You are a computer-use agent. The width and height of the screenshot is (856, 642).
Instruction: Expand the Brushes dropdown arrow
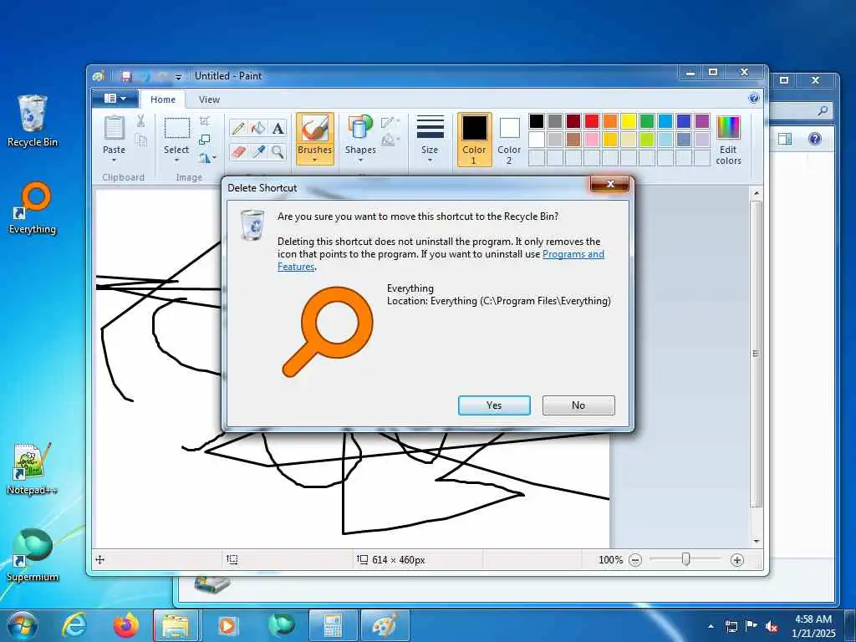pos(315,160)
